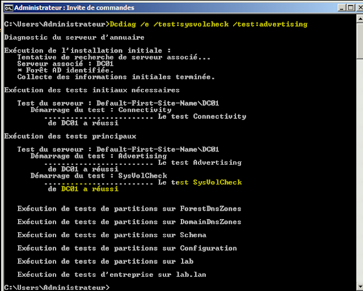Click the final C:\Users\Administrateur> prompt
The image size is (363, 291).
[57, 288]
